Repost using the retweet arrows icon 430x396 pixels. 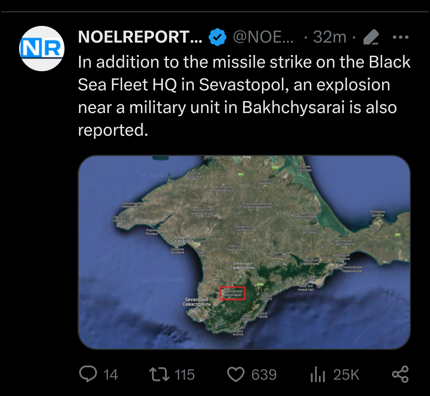[x=159, y=374]
